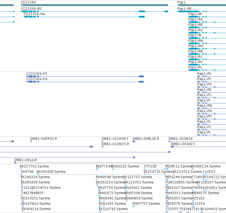Open the Pdp1-RM transcript label
Viewport: 226px width, 213px height.
pos(195,41)
